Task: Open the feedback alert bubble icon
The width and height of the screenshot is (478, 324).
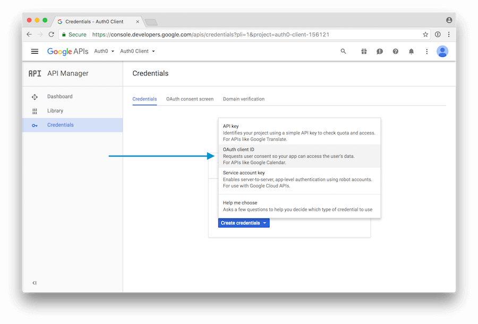Action: (380, 51)
